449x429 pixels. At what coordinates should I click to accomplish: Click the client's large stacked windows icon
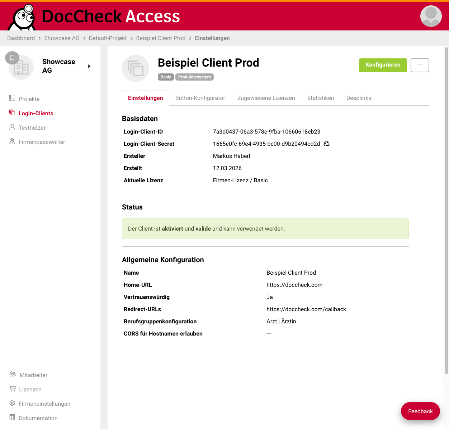tap(136, 68)
